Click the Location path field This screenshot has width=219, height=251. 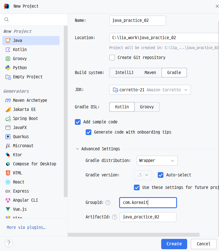[x=164, y=38]
